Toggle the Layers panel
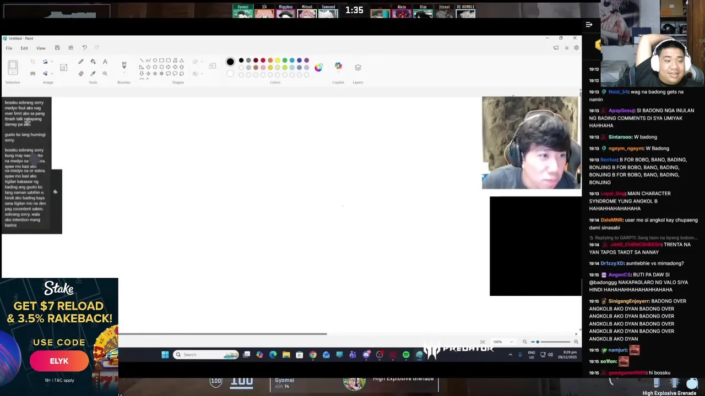705x396 pixels. click(x=358, y=67)
